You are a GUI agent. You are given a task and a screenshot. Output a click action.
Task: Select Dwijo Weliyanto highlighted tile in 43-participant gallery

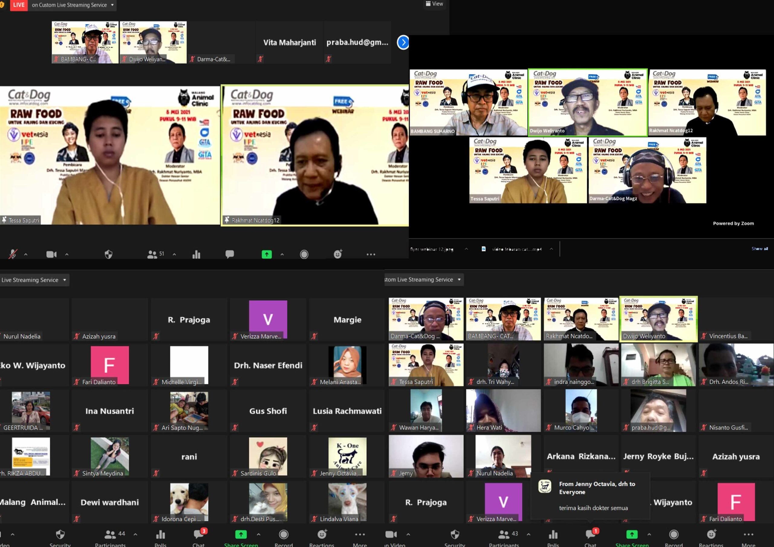(x=659, y=319)
